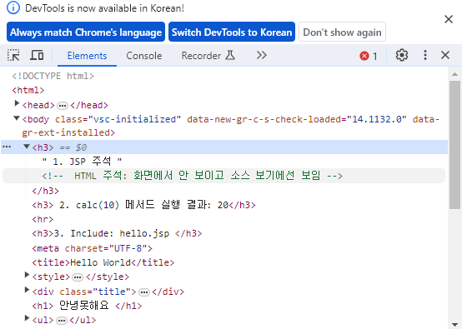The height and width of the screenshot is (329, 462).
Task: Click the red error count indicator
Action: [369, 56]
